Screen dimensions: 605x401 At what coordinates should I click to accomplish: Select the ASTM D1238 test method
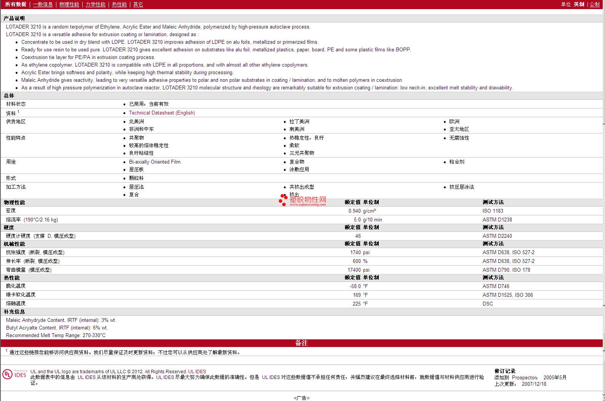tap(497, 220)
